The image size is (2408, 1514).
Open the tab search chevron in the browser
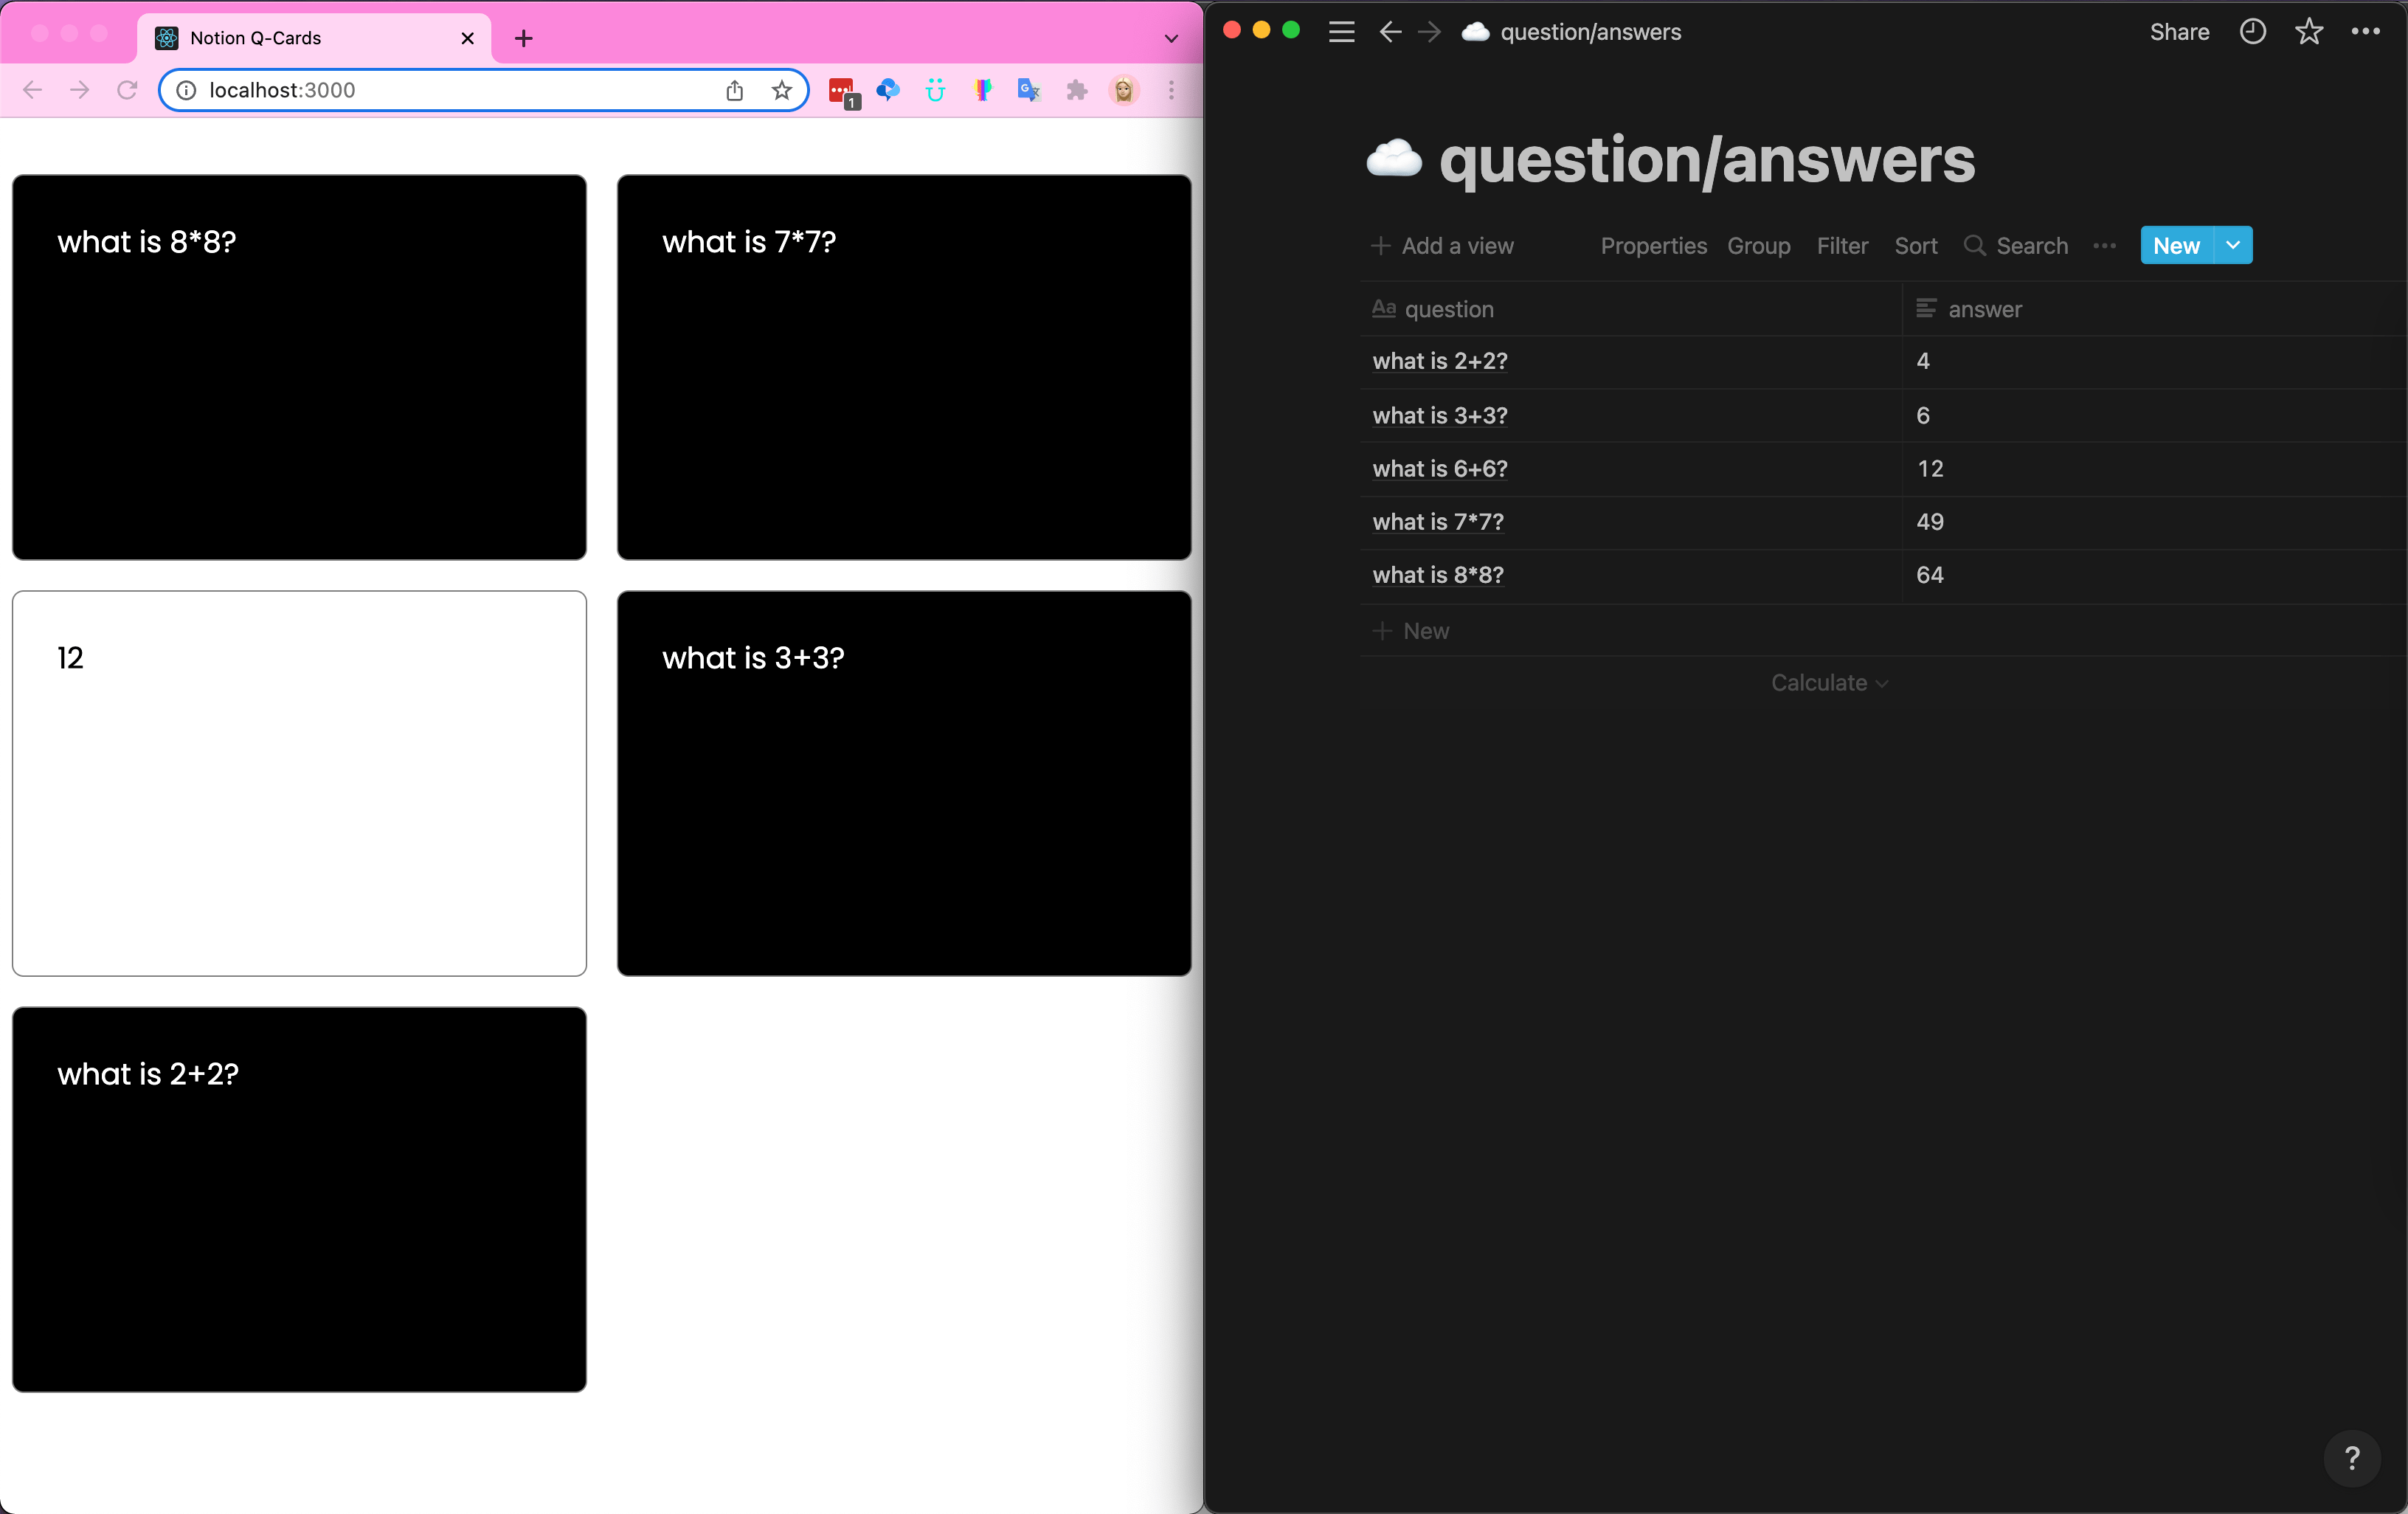coord(1170,38)
